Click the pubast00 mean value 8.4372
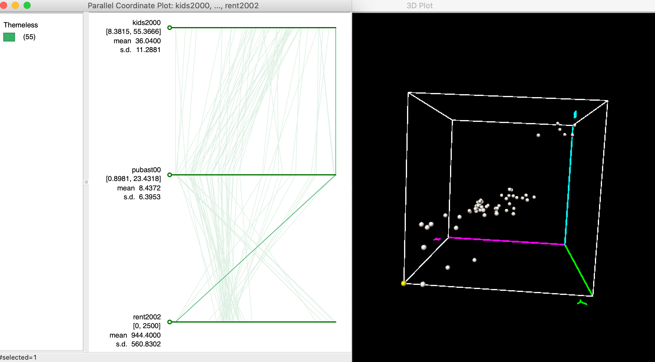This screenshot has height=362, width=655. (150, 188)
